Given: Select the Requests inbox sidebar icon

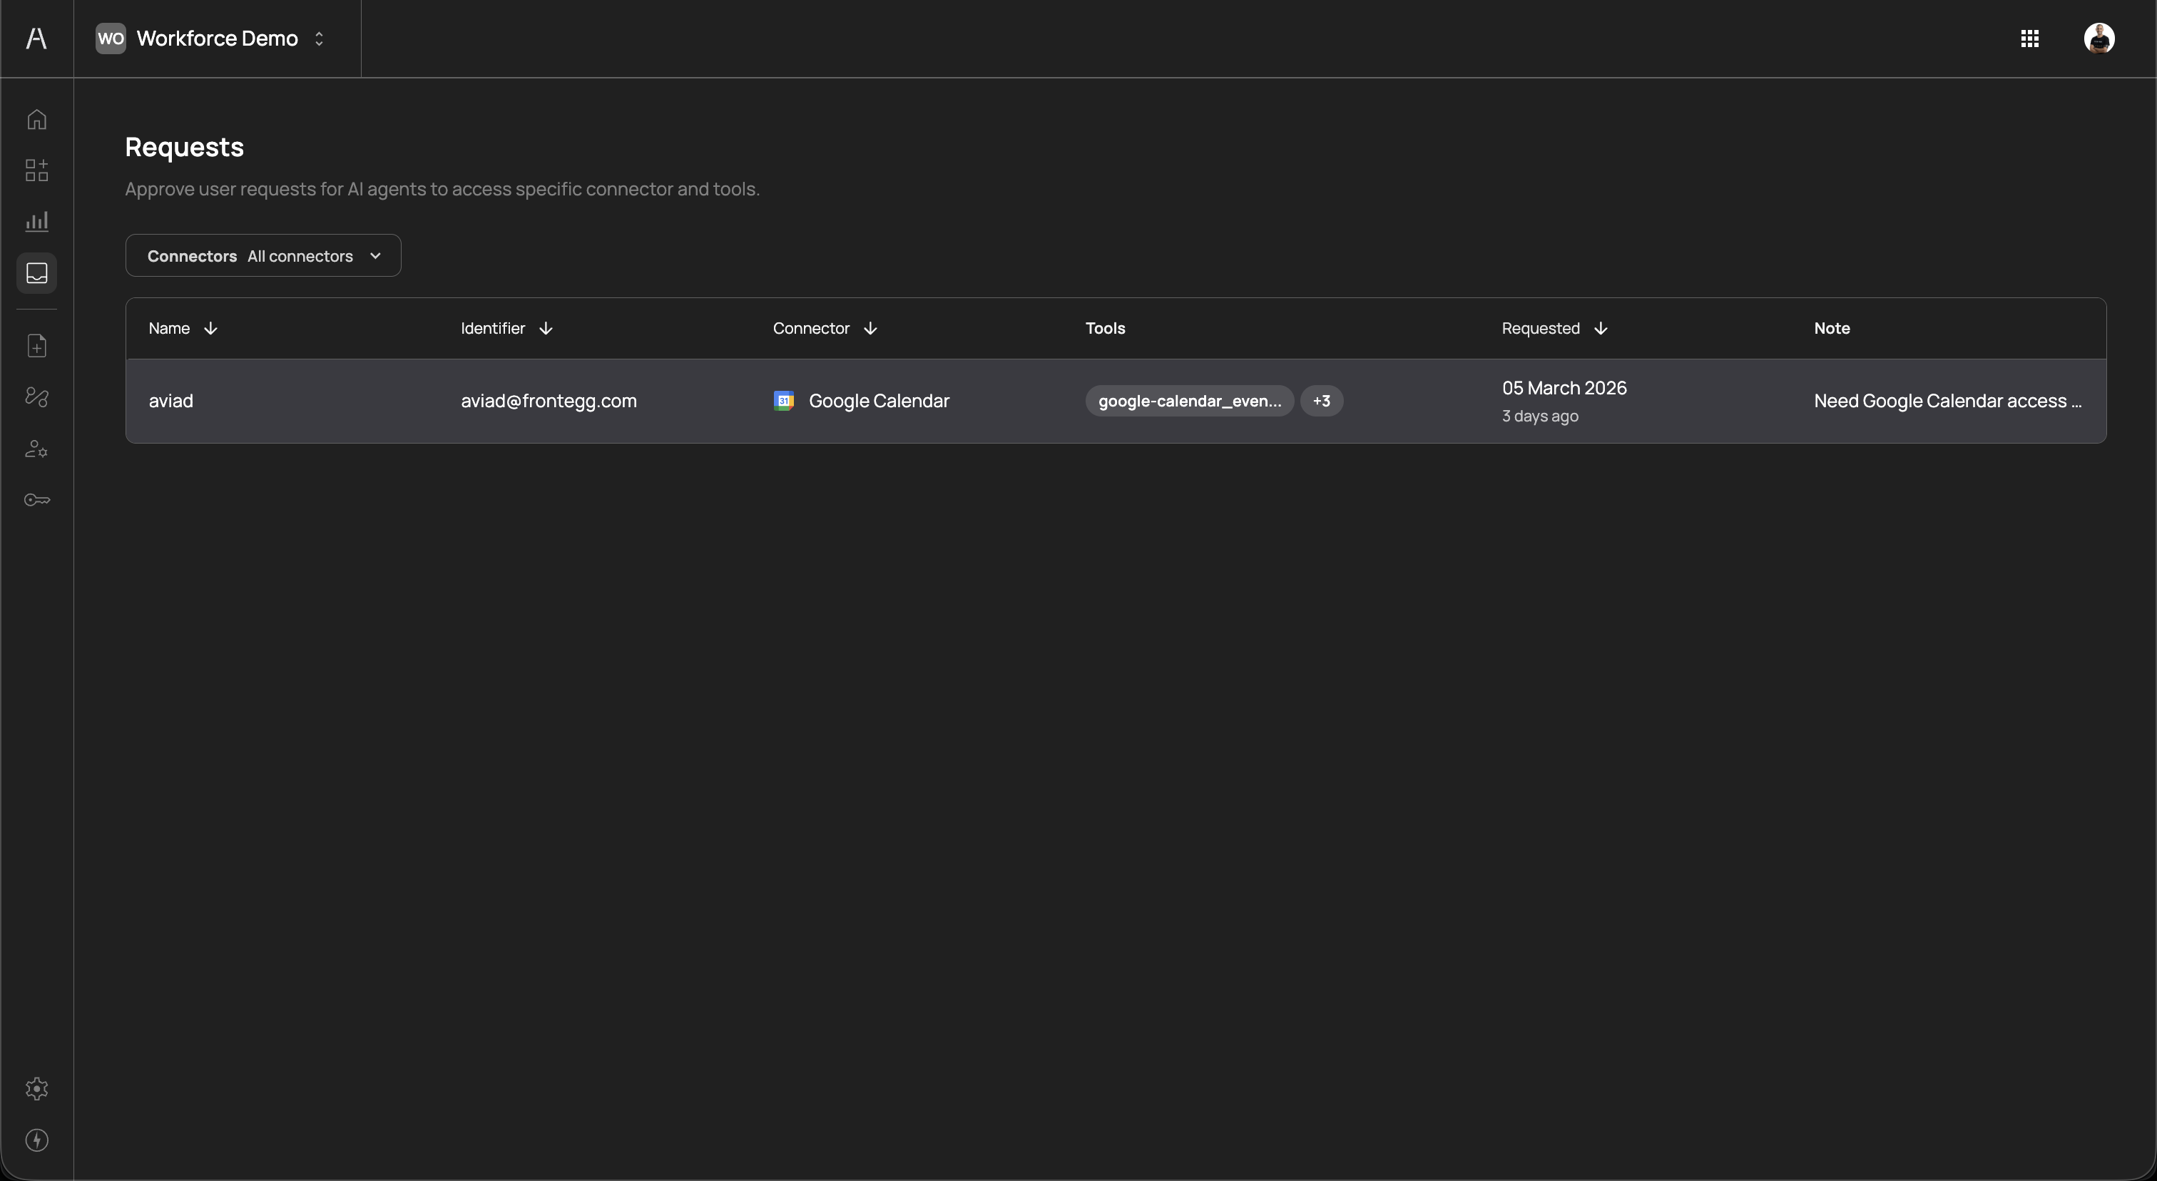Looking at the screenshot, I should point(37,274).
